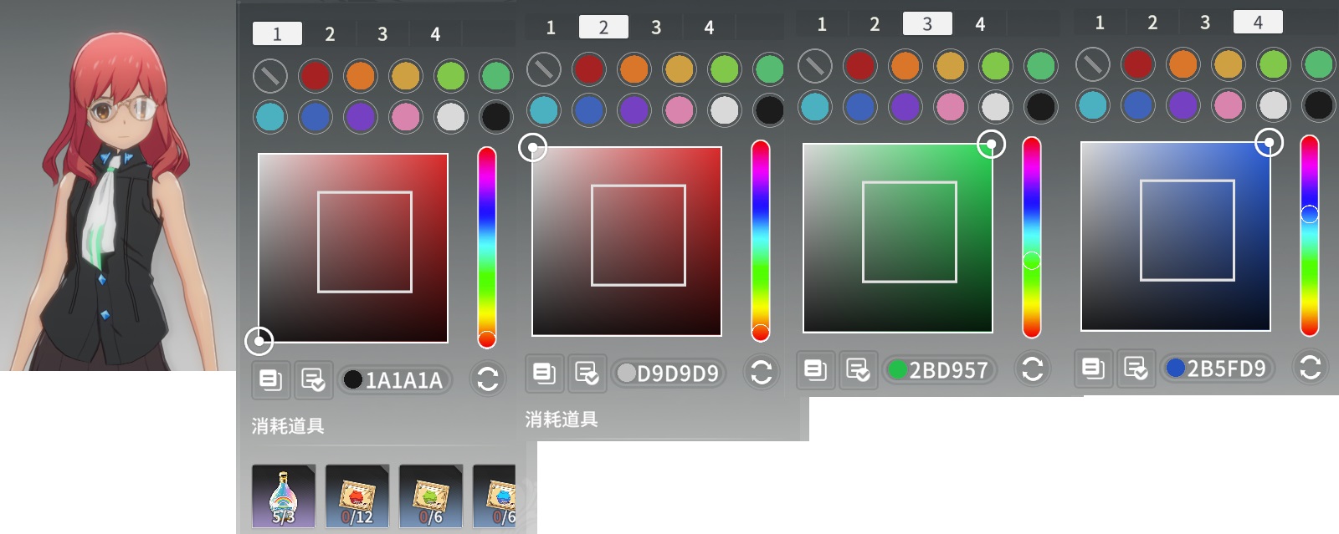Click the hue slider in the D9D9D9 panel
This screenshot has height=534, width=1339.
click(x=761, y=241)
